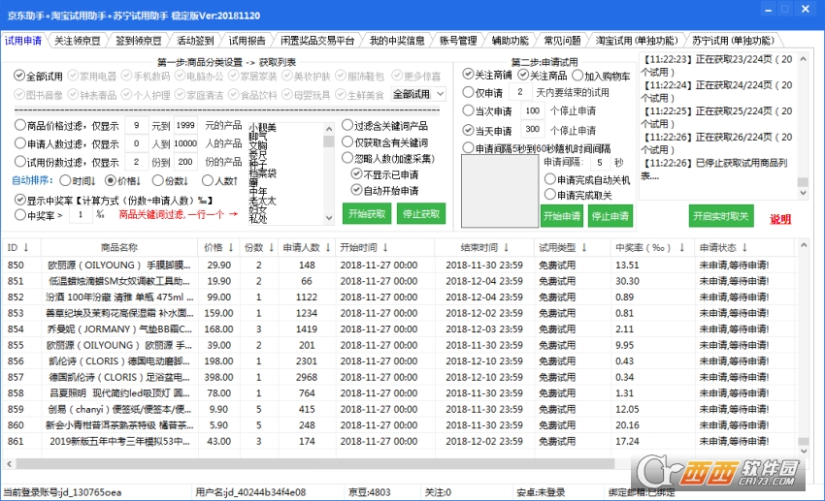Toggle 当天申请 stop limit checkbox
The width and height of the screenshot is (825, 501).
(x=468, y=130)
